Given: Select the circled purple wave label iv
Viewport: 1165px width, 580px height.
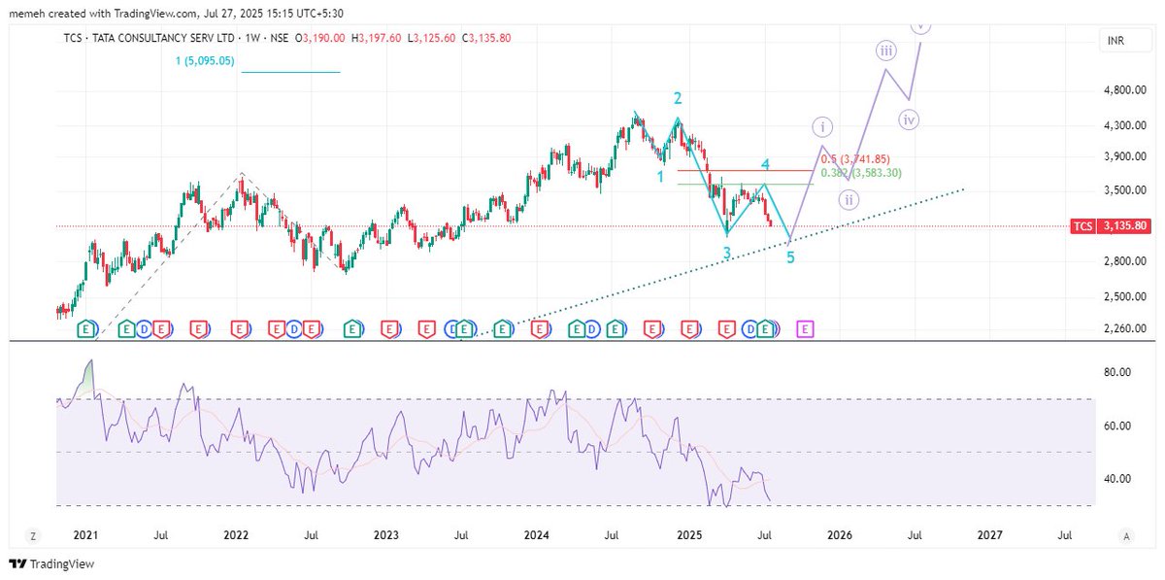Looking at the screenshot, I should 909,120.
